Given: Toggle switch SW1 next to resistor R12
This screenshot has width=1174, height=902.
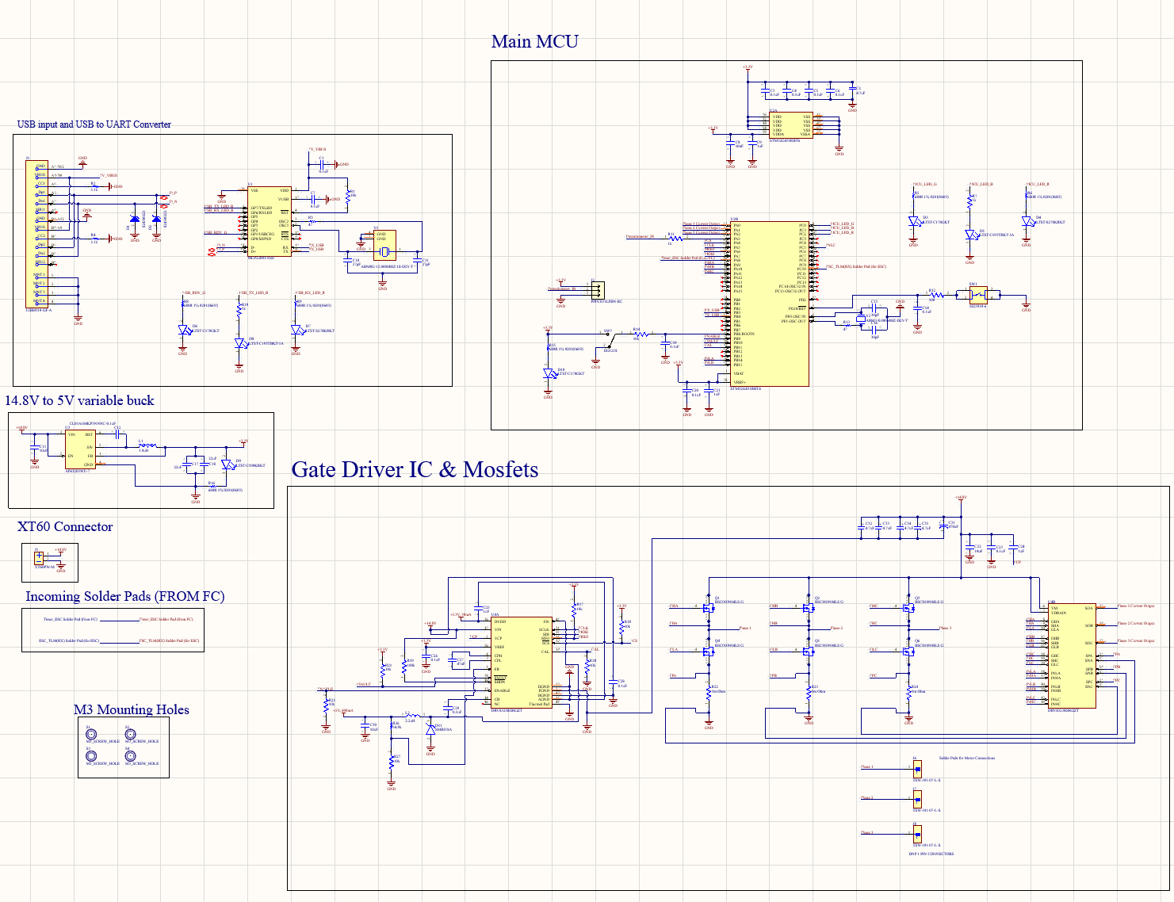Looking at the screenshot, I should [978, 294].
